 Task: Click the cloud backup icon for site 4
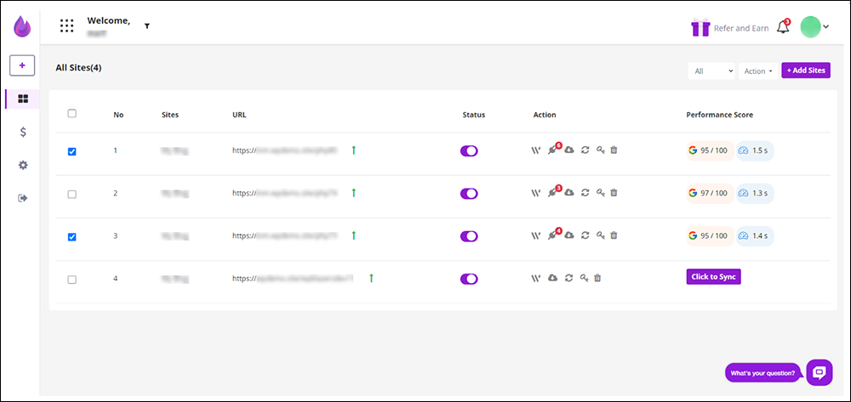coord(552,278)
